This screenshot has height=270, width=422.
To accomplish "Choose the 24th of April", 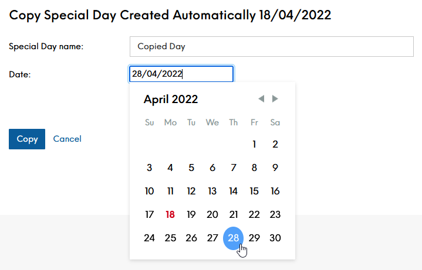I will click(x=149, y=238).
